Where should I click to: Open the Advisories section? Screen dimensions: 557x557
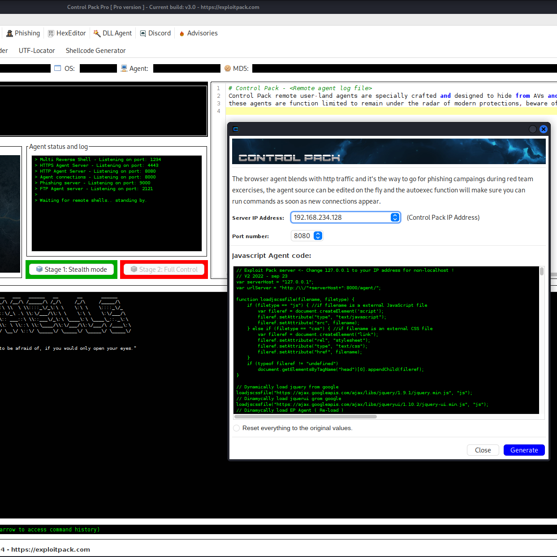pos(198,33)
